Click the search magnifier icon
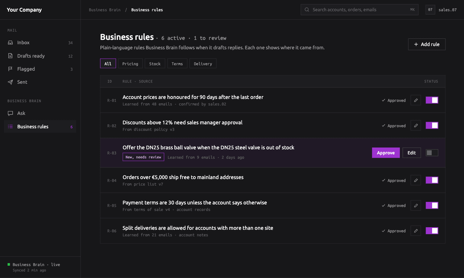 307,10
